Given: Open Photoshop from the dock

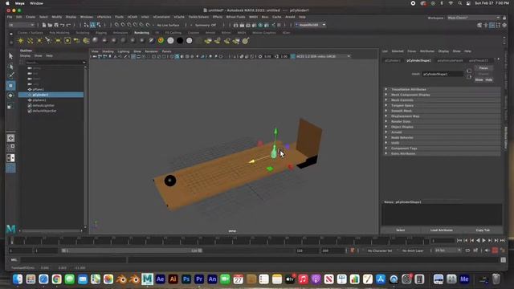Looking at the screenshot, I should [186, 279].
